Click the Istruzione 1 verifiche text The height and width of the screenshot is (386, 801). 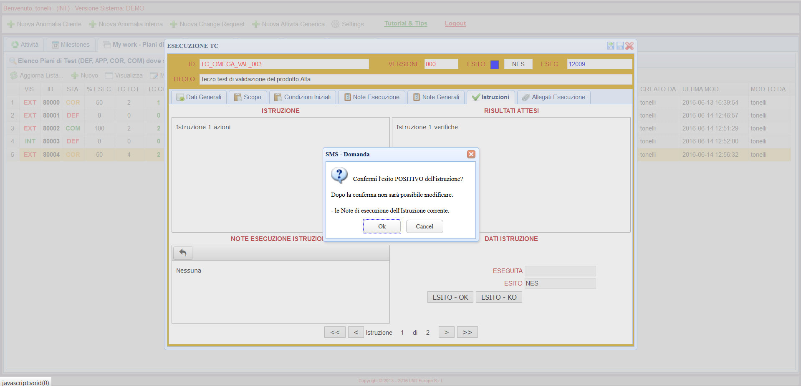427,127
